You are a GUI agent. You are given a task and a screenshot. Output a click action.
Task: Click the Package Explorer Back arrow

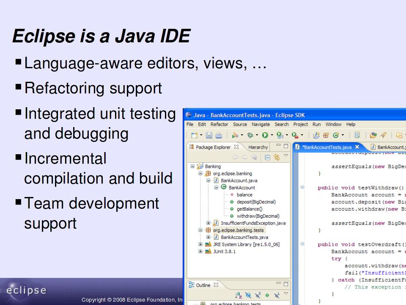point(235,157)
